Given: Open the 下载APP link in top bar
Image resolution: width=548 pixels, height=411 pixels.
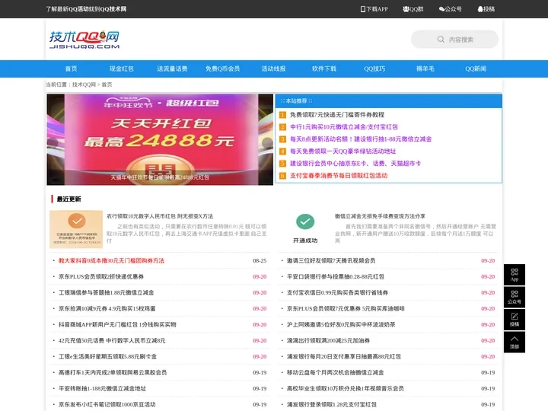Looking at the screenshot, I should [x=374, y=9].
